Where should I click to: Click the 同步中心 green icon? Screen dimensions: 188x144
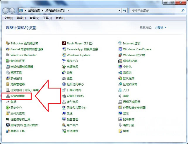pyautogui.click(x=8, y=108)
